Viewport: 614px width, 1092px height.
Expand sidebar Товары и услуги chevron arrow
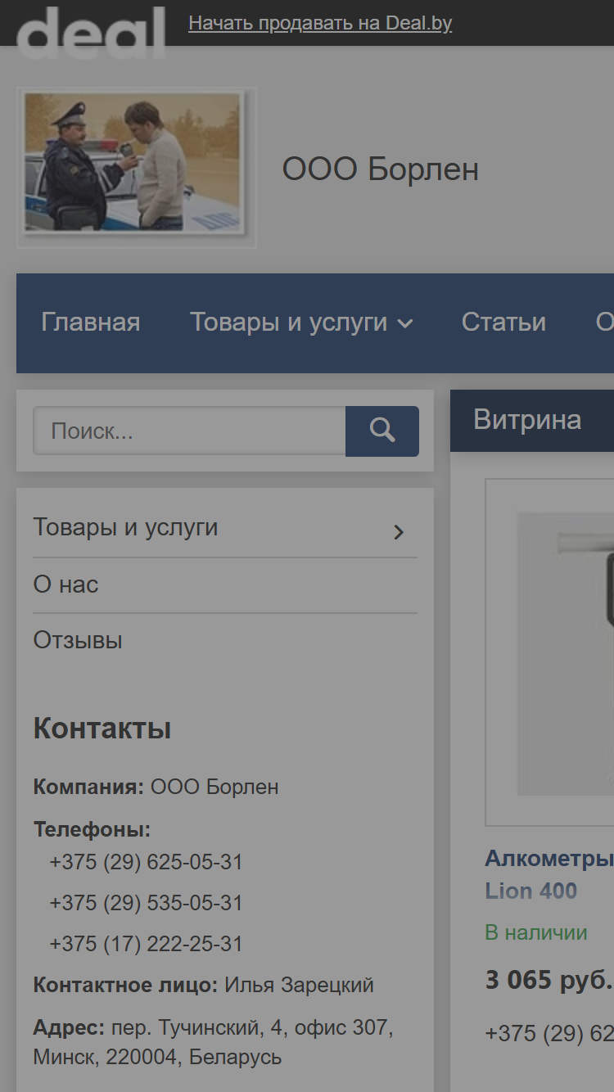pos(399,532)
